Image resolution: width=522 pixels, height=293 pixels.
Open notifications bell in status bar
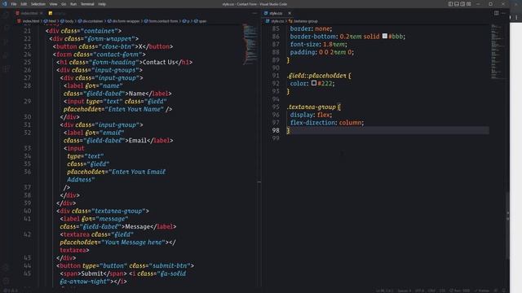point(504,291)
